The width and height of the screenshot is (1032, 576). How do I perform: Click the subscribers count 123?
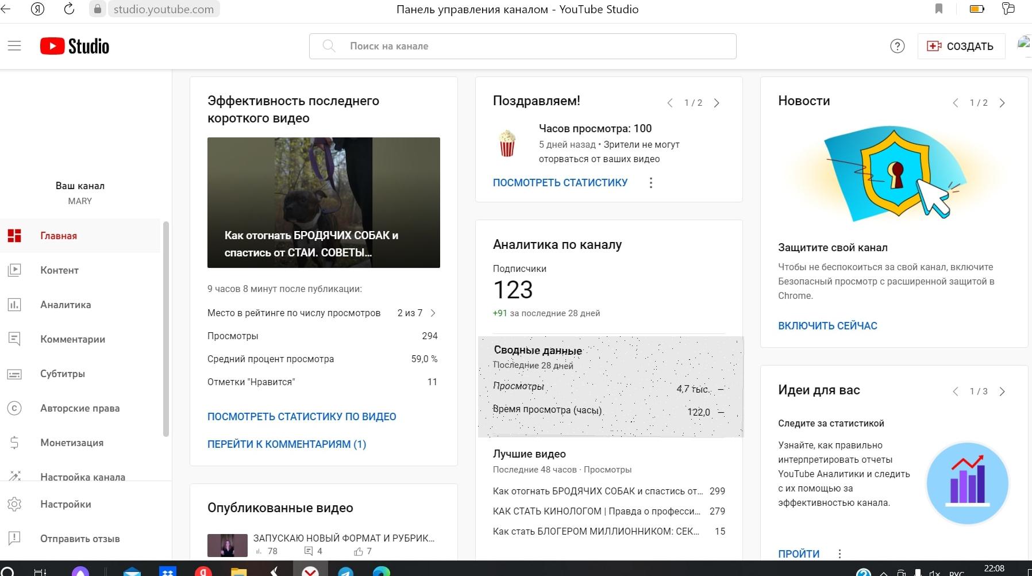tap(513, 290)
